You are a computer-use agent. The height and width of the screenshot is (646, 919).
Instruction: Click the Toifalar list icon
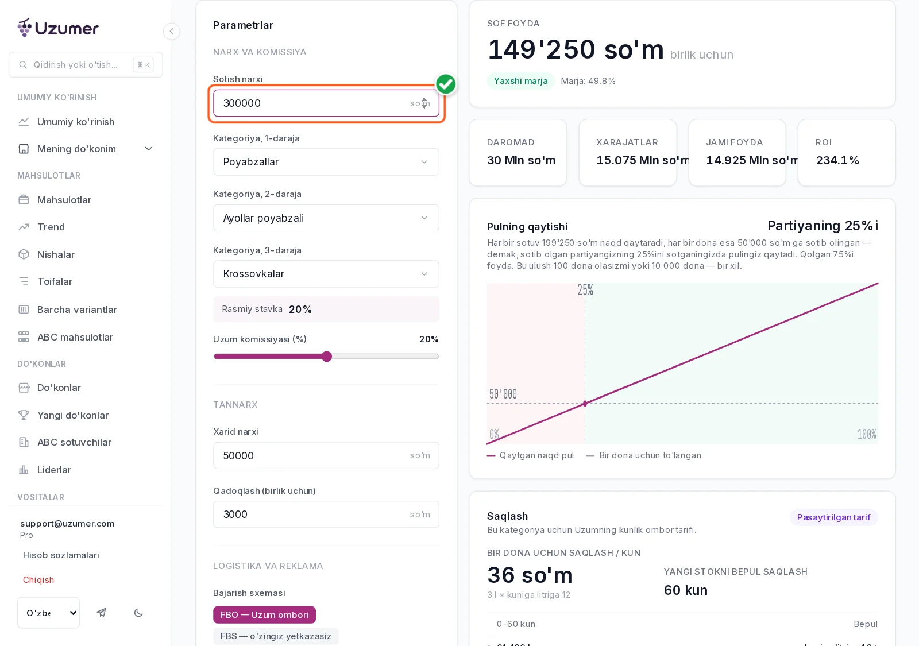click(x=24, y=281)
